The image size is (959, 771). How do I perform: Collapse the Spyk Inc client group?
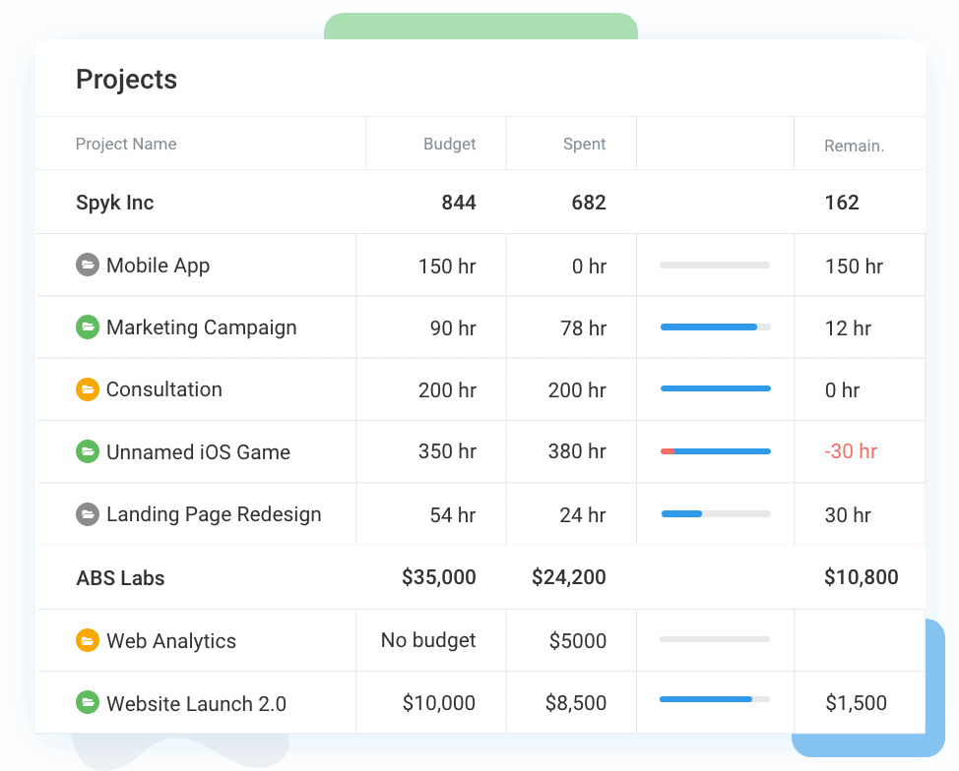coord(115,203)
